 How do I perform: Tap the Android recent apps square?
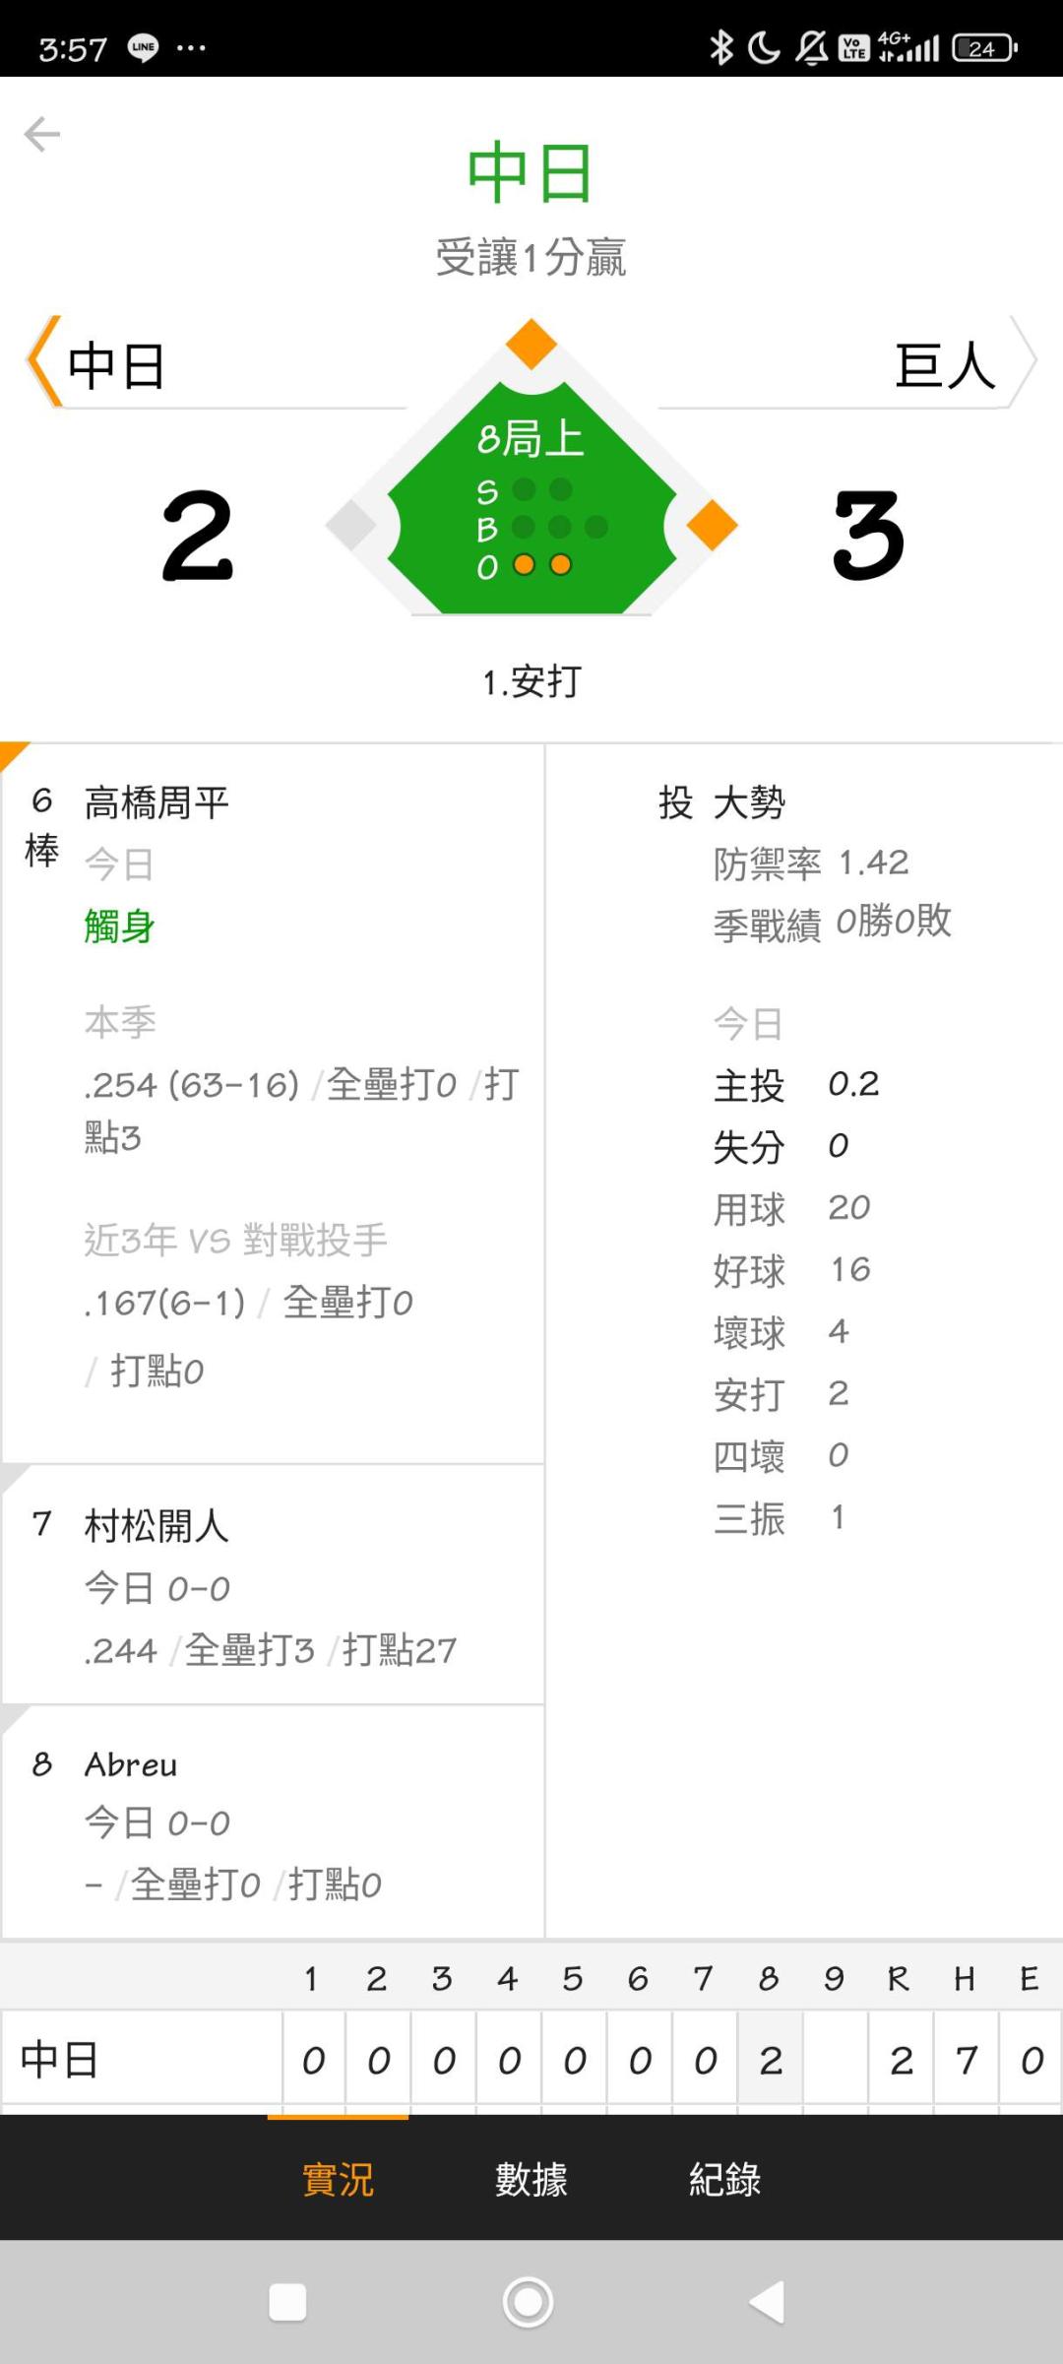[287, 2302]
